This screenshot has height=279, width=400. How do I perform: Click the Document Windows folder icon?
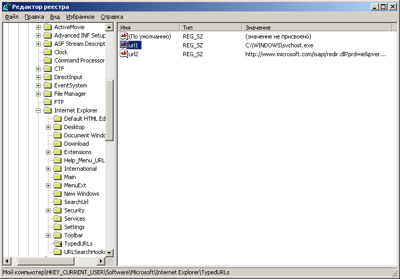(58, 135)
